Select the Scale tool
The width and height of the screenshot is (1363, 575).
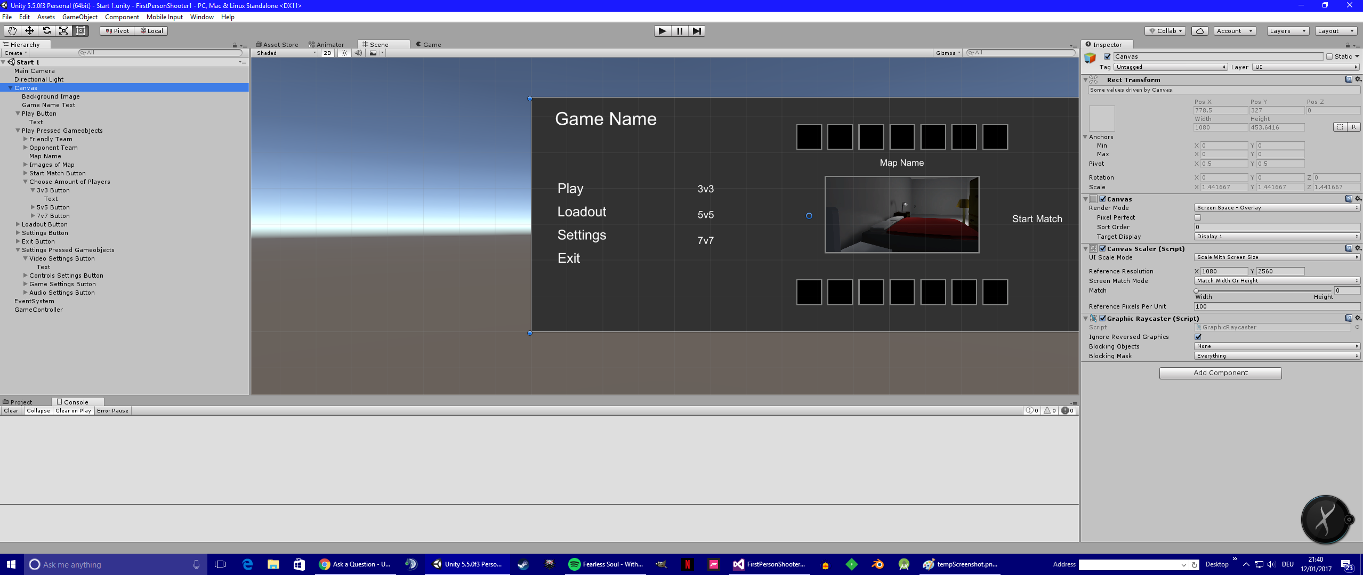pyautogui.click(x=63, y=31)
